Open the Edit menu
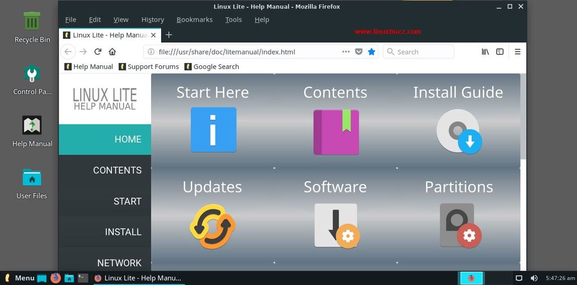This screenshot has width=577, height=285. coord(95,20)
